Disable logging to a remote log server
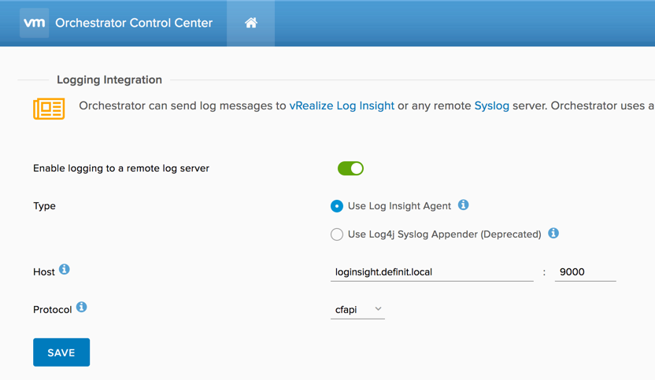The image size is (655, 380). [x=350, y=168]
